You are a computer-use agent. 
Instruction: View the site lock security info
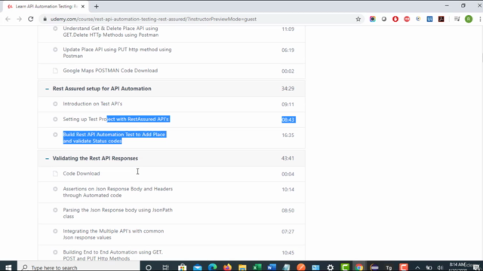[x=45, y=19]
